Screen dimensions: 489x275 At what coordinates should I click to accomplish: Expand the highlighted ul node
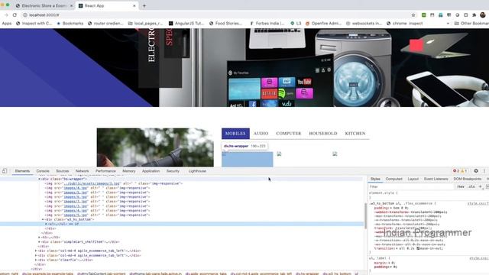[46, 224]
